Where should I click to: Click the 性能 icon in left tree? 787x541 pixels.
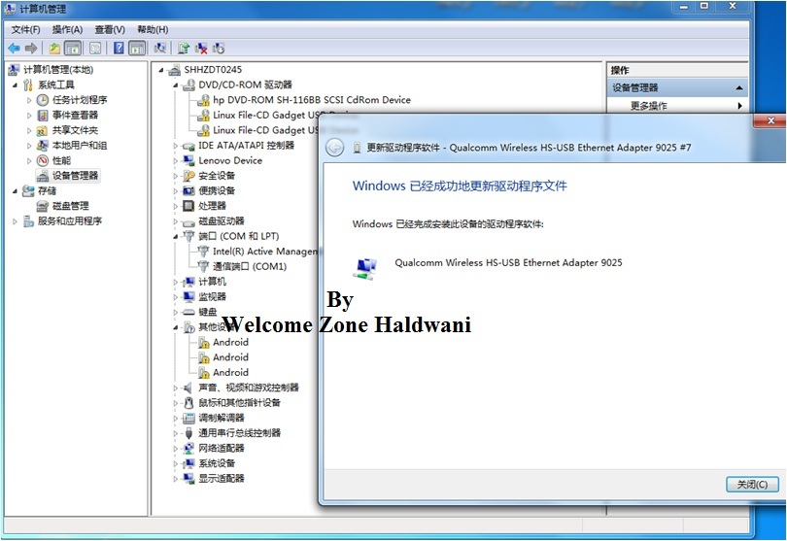click(43, 160)
